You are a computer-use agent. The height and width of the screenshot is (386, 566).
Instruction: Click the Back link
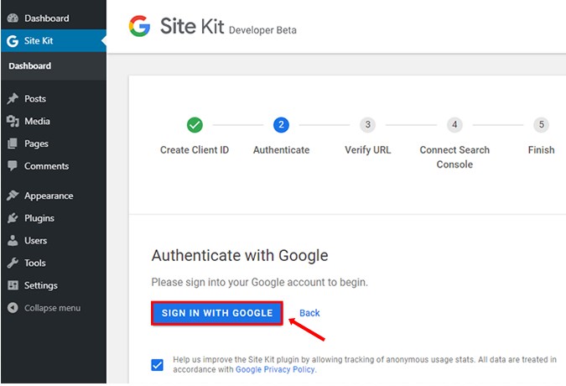point(309,313)
